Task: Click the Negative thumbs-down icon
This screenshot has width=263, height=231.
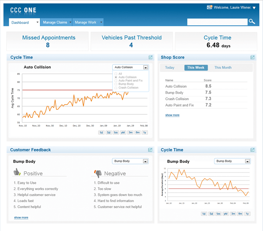Action: click(98, 174)
